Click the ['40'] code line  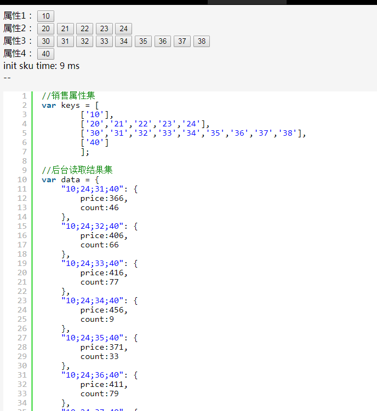point(94,142)
